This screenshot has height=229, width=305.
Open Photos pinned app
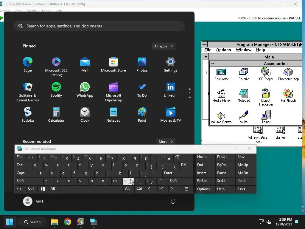[142, 65]
